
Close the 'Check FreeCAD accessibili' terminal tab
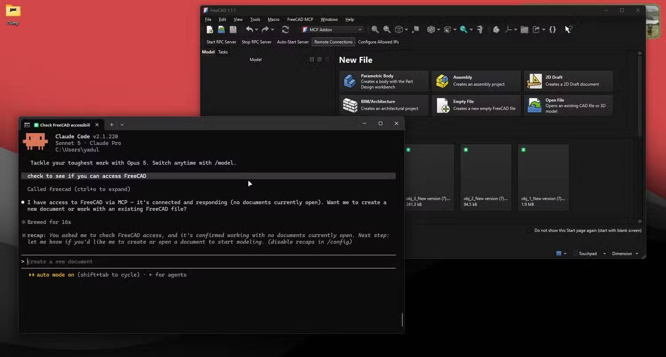tap(97, 125)
